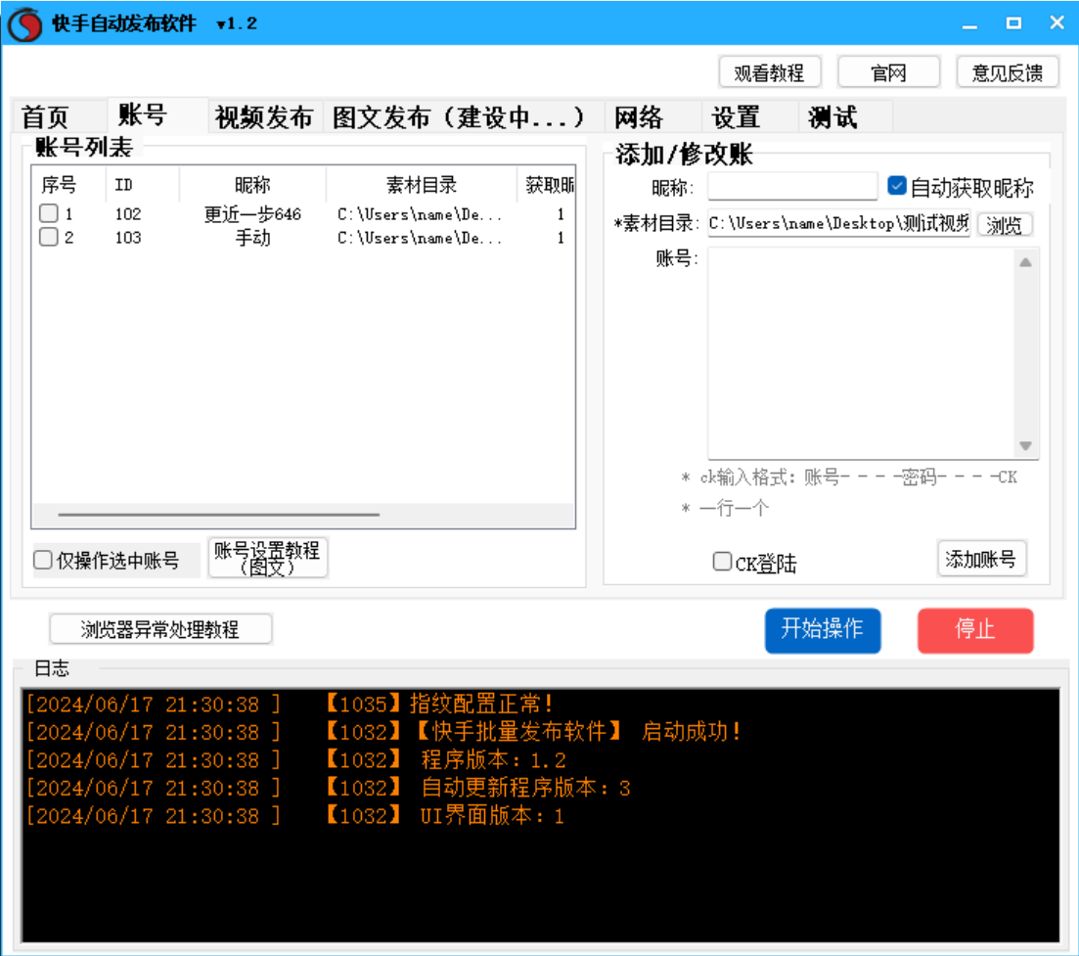Select ID cell 102

point(128,214)
